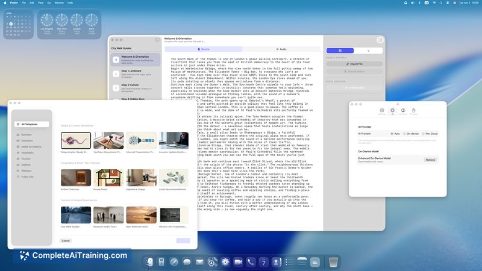Open Mail envelope icon in Dock

coord(199,262)
